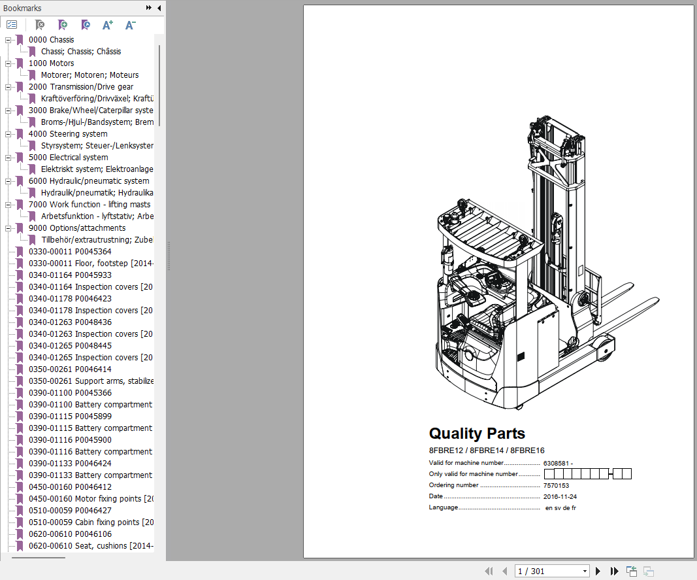
Task: Select the 5000 Electrical system bookmark
Action: coord(69,157)
